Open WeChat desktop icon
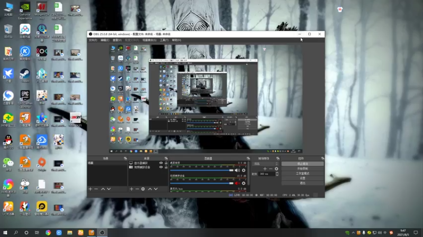 click(x=8, y=164)
